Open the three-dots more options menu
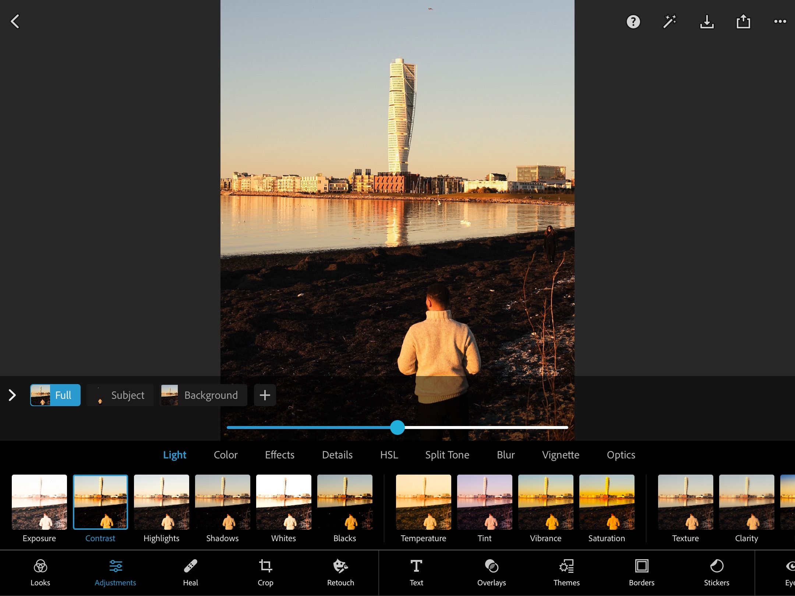795x596 pixels. coord(780,22)
